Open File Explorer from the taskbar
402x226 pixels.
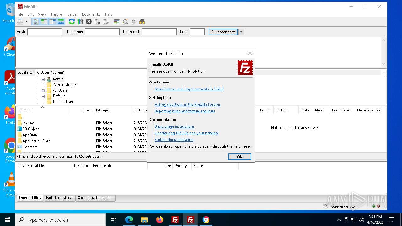point(144,220)
